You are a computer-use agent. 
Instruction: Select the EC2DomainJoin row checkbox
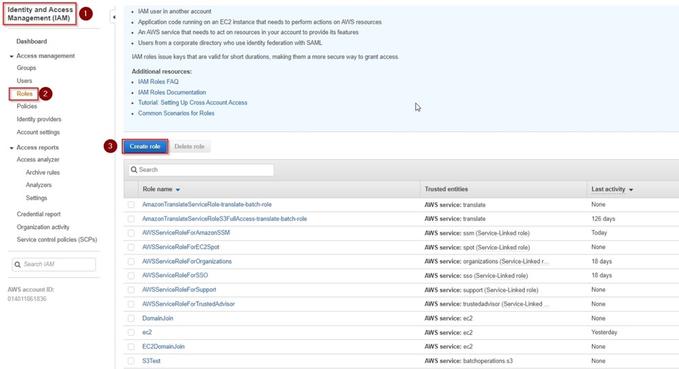coord(131,347)
